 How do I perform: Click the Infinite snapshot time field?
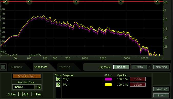point(23,87)
